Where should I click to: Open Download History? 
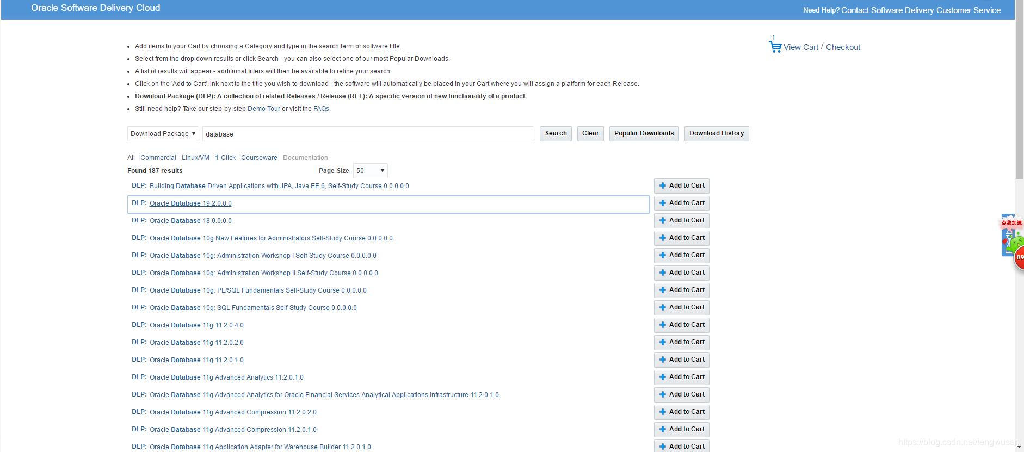(x=717, y=133)
